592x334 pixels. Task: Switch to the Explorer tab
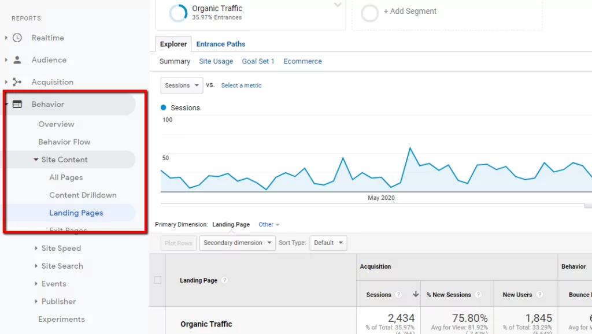click(x=173, y=44)
